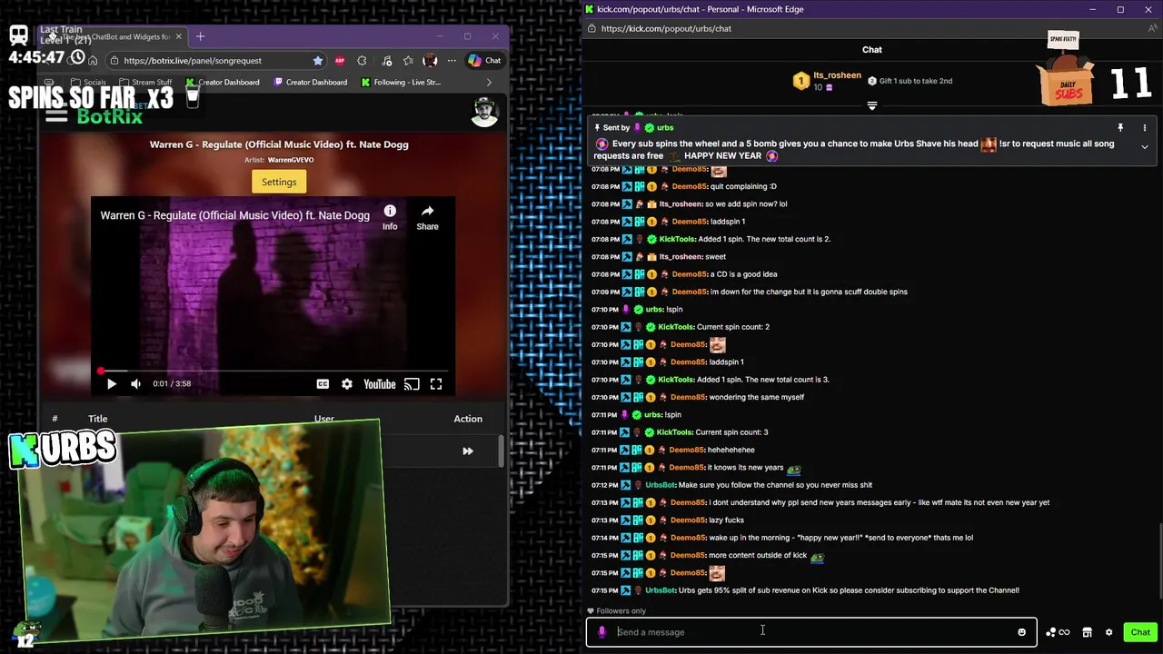Screen dimensions: 1163x654
Task: Open the Socials bookmarks folder
Action: click(87, 82)
